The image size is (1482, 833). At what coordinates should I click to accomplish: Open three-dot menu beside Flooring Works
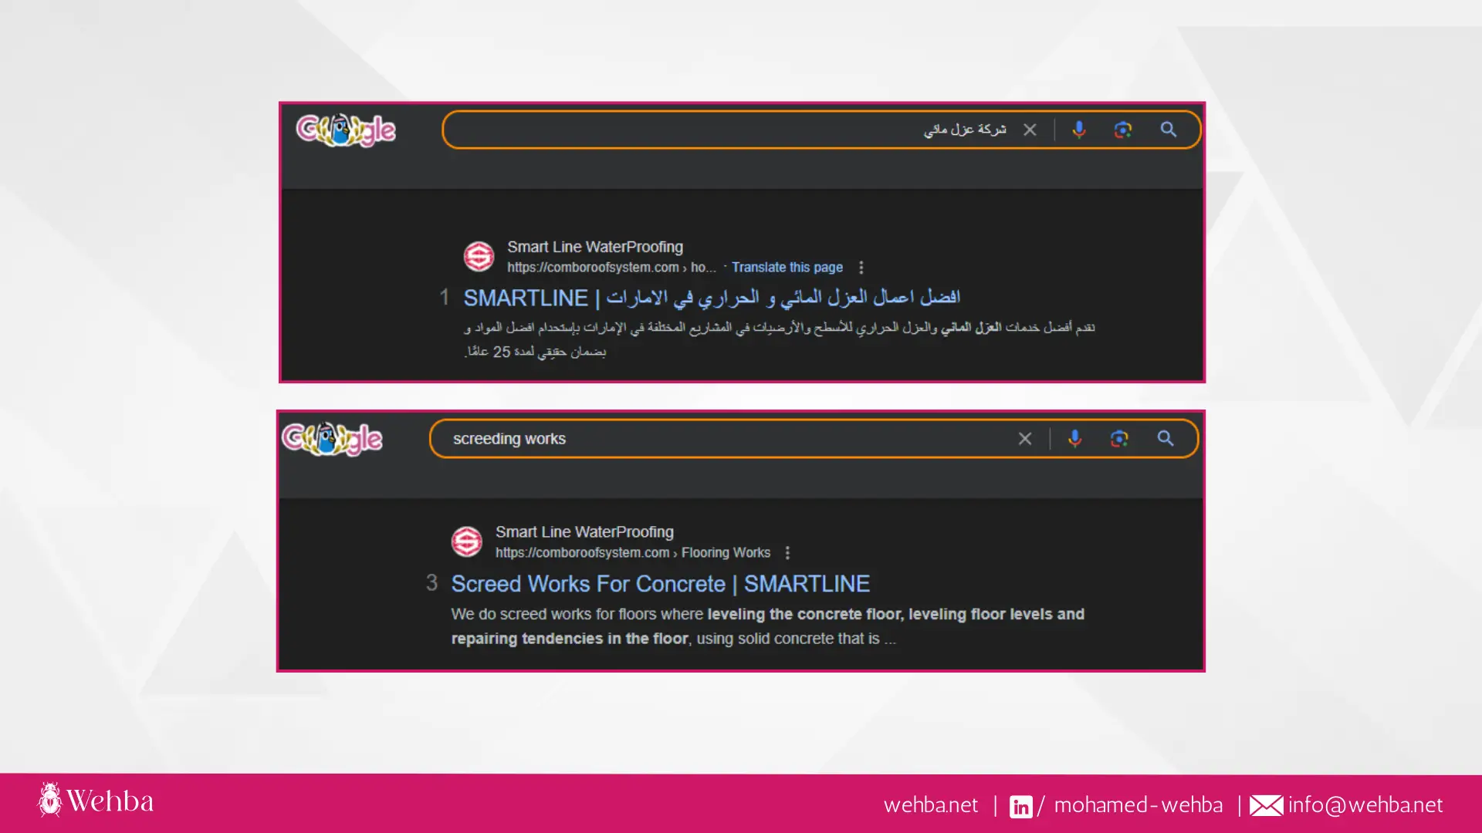pos(787,553)
